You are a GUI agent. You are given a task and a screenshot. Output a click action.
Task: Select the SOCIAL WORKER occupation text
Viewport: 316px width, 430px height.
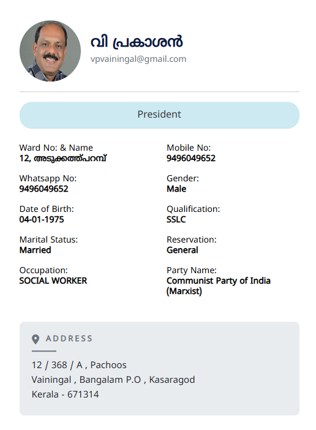point(53,281)
